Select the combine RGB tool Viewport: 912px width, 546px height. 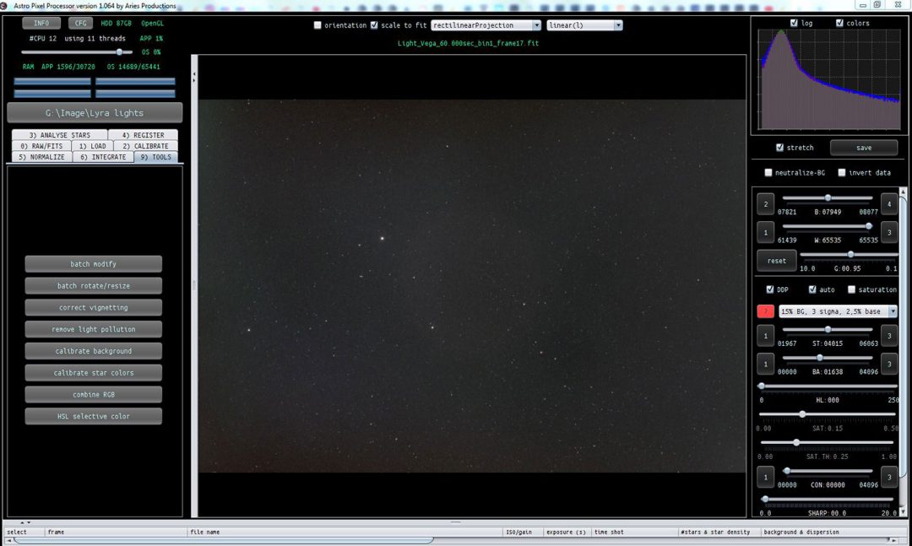tap(93, 394)
